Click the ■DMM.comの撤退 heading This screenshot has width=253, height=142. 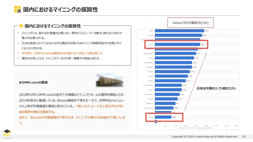click(33, 82)
